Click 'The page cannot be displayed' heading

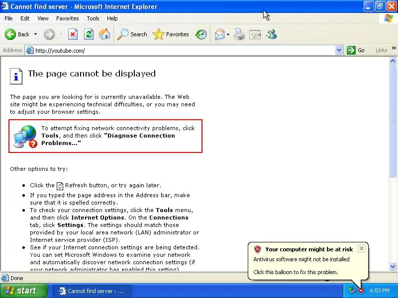click(92, 74)
